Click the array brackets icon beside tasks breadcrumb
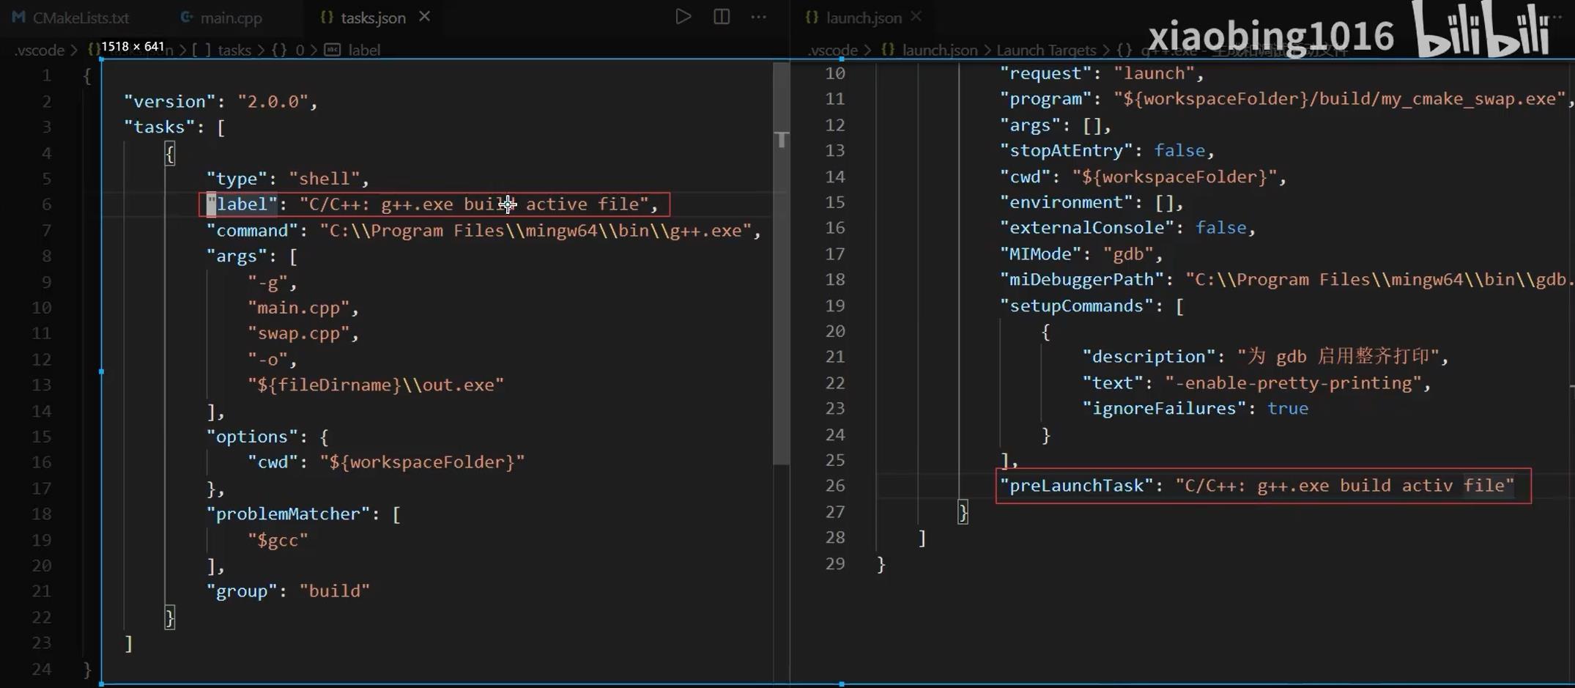This screenshot has height=688, width=1575. tap(201, 50)
